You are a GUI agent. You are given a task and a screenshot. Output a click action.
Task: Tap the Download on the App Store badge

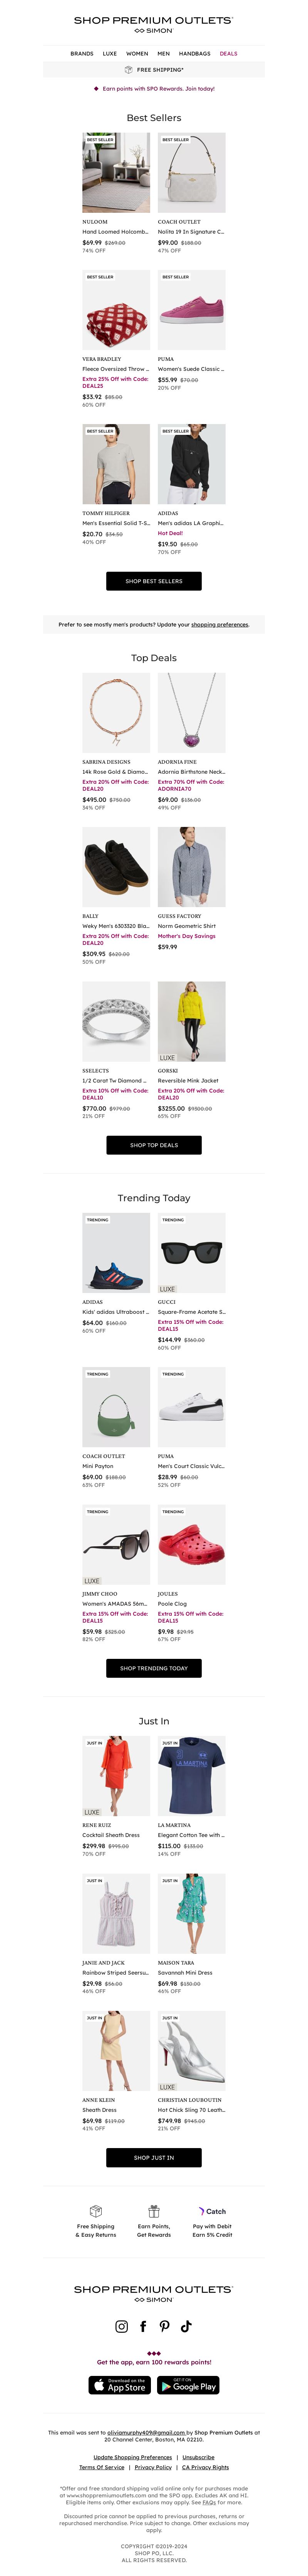click(x=120, y=2385)
